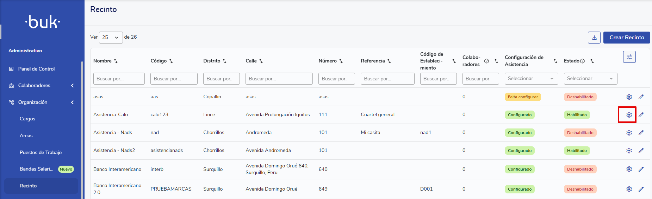Open the Estado filter dropdown
Viewport: 652px width, 199px height.
(590, 79)
